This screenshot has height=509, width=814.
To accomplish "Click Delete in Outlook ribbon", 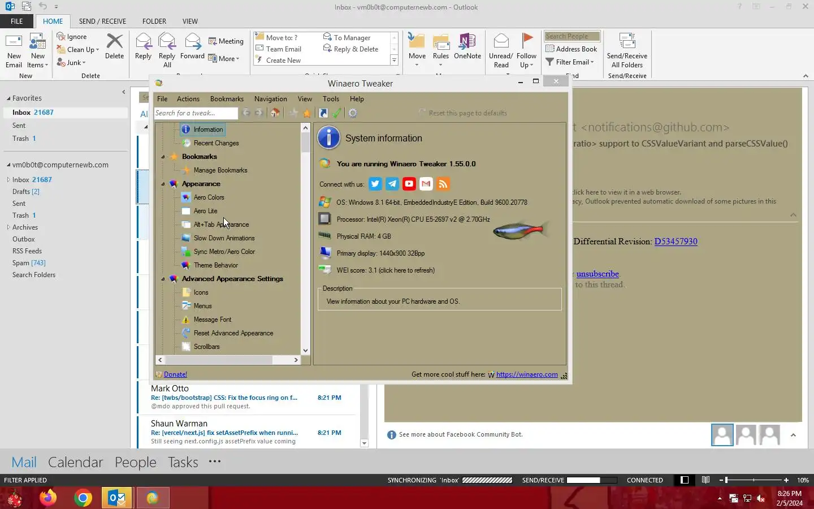I will 114,46.
